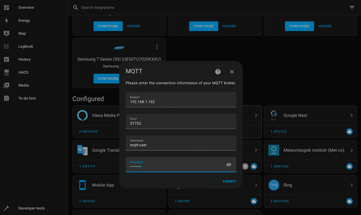Viewport: 361px width, 215px height.
Task: Close the MQTT dialog
Action: (232, 71)
